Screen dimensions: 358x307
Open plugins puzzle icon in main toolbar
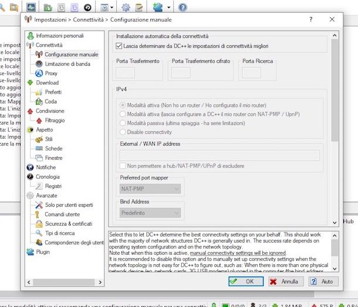[x=158, y=8]
